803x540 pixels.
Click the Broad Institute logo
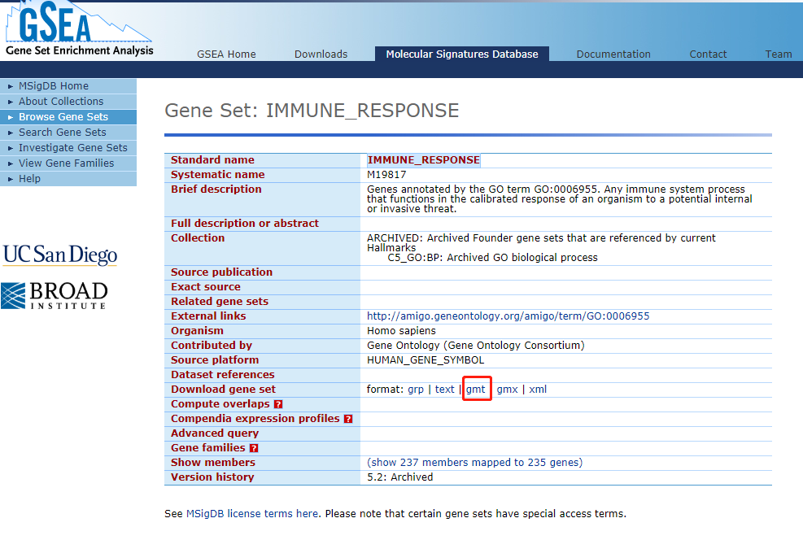click(x=55, y=295)
